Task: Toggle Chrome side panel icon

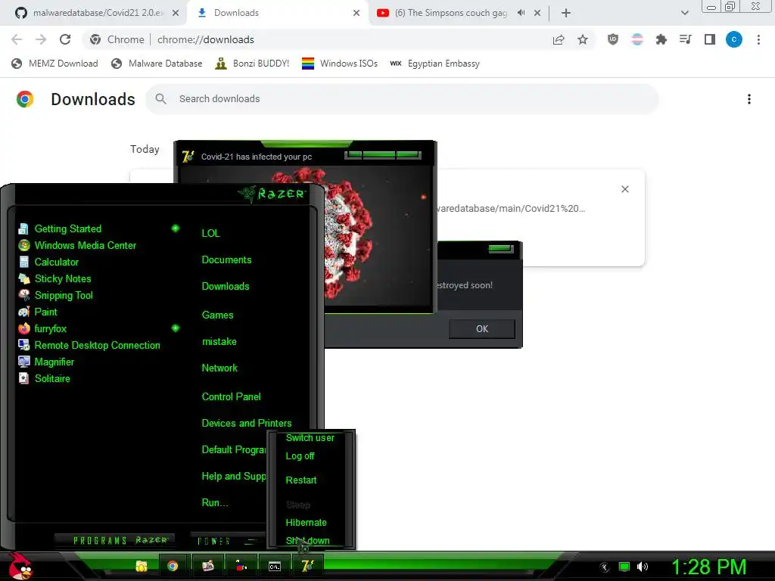Action: pos(710,39)
